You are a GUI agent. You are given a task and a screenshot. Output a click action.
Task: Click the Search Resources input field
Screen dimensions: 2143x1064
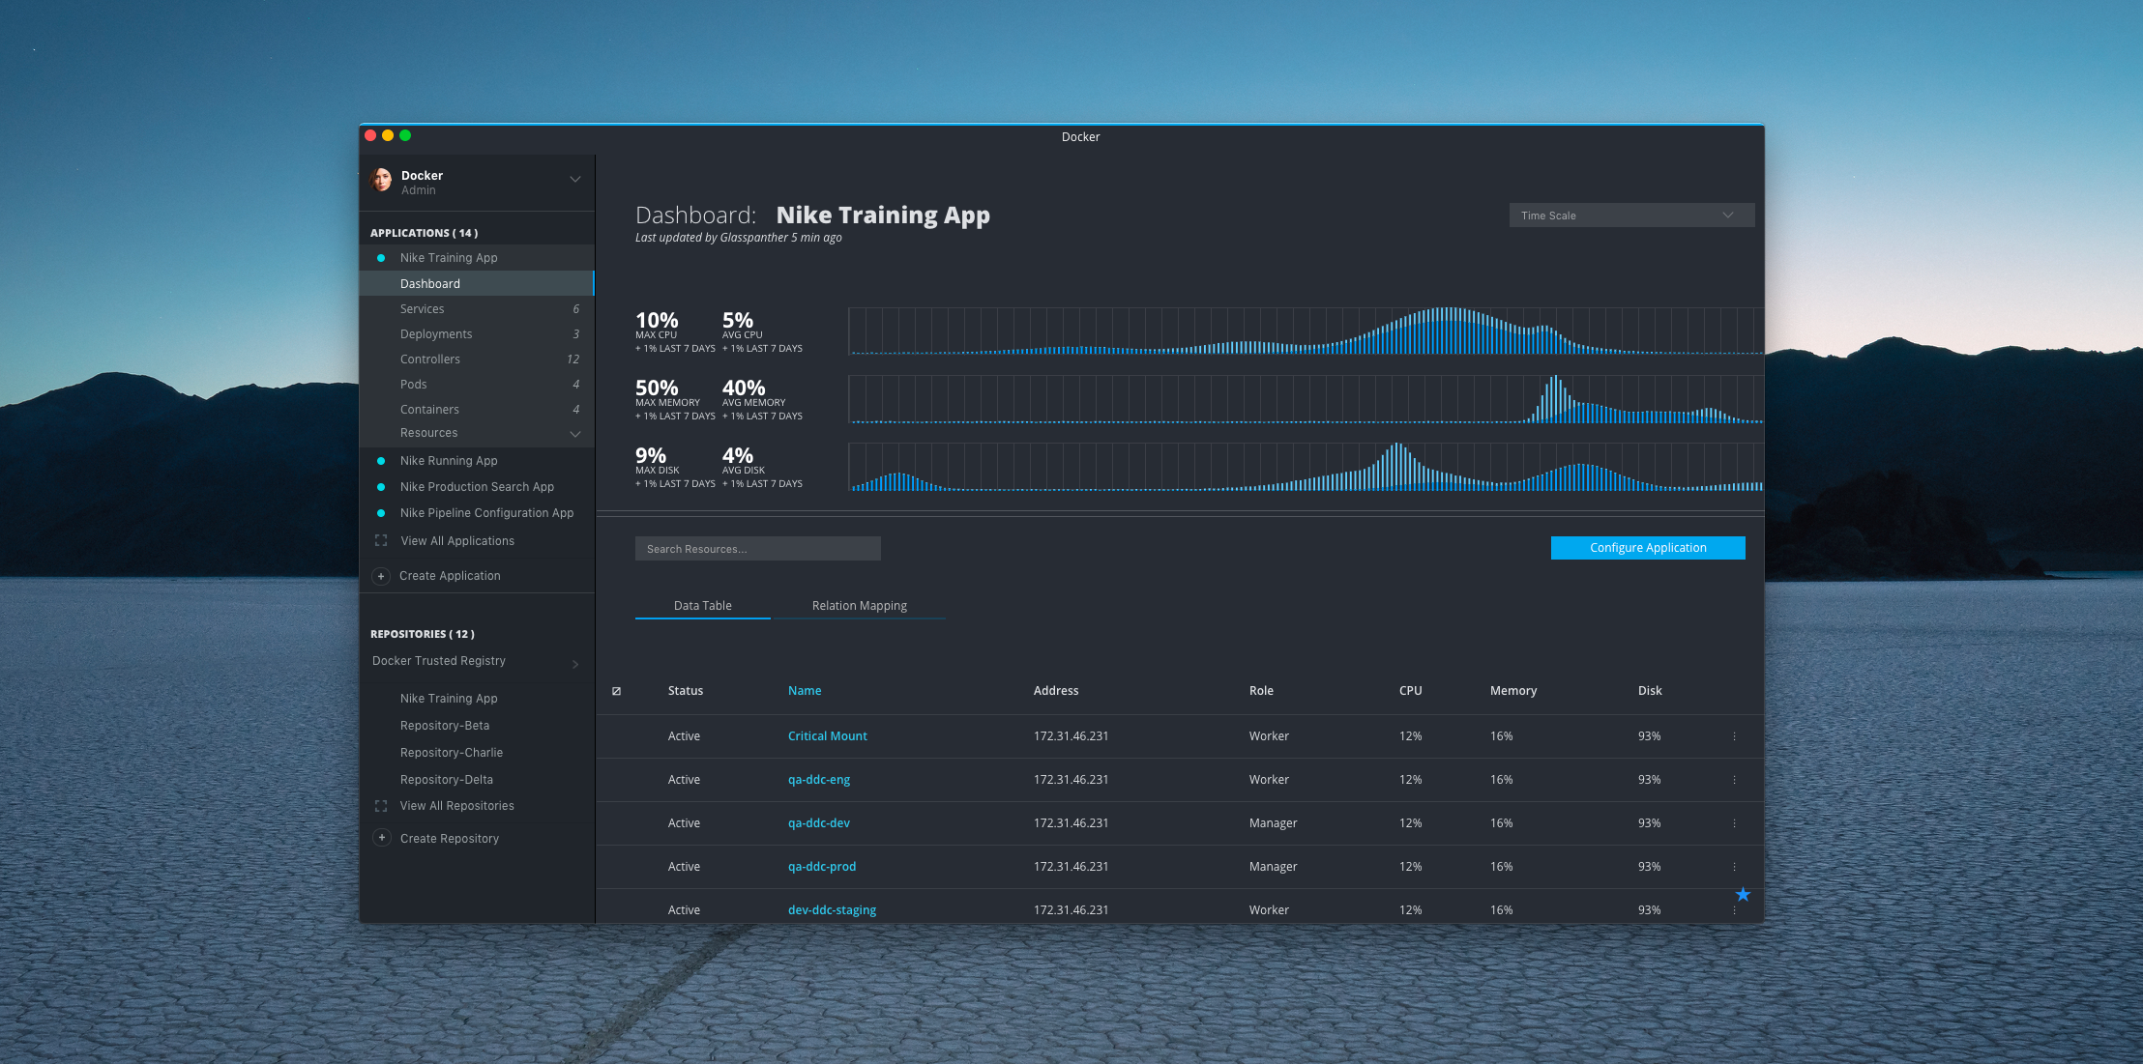[758, 549]
